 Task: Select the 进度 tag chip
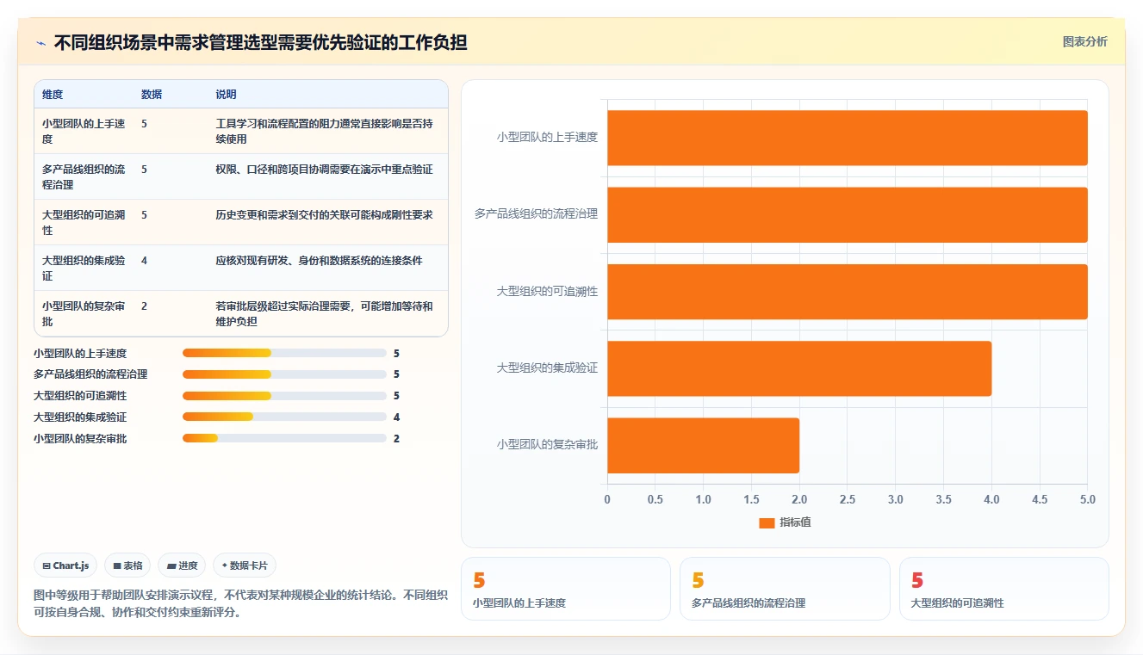click(x=182, y=565)
